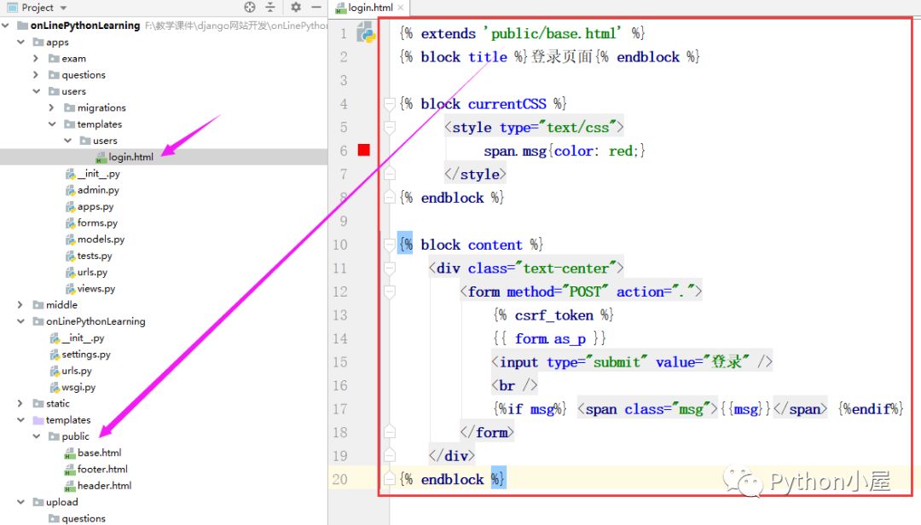The image size is (921, 525).
Task: Click the locate/scroll-from-source target icon
Action: 250,7
